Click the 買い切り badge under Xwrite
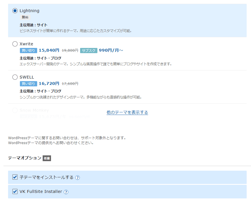The width and height of the screenshot is (251, 201). click(x=29, y=51)
